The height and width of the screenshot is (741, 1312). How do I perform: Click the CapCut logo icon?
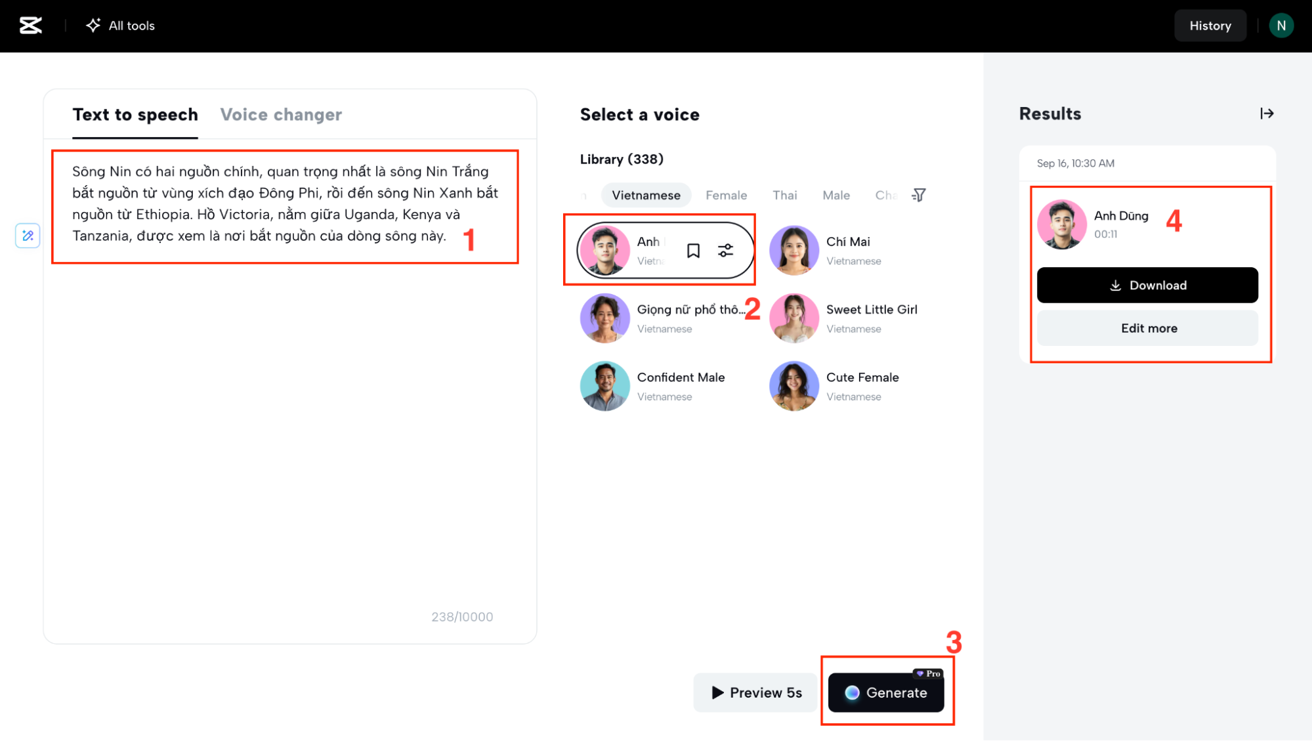click(x=30, y=26)
